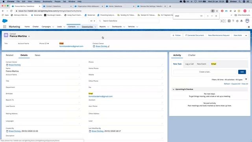This screenshot has width=252, height=142.
Task: Open the Salesforce Help question mark icon
Action: (x=233, y=21)
